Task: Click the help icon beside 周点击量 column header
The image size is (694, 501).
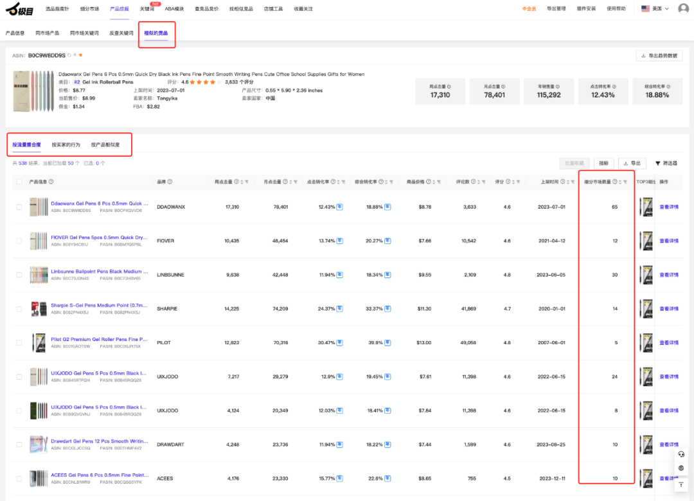Action: coord(236,182)
